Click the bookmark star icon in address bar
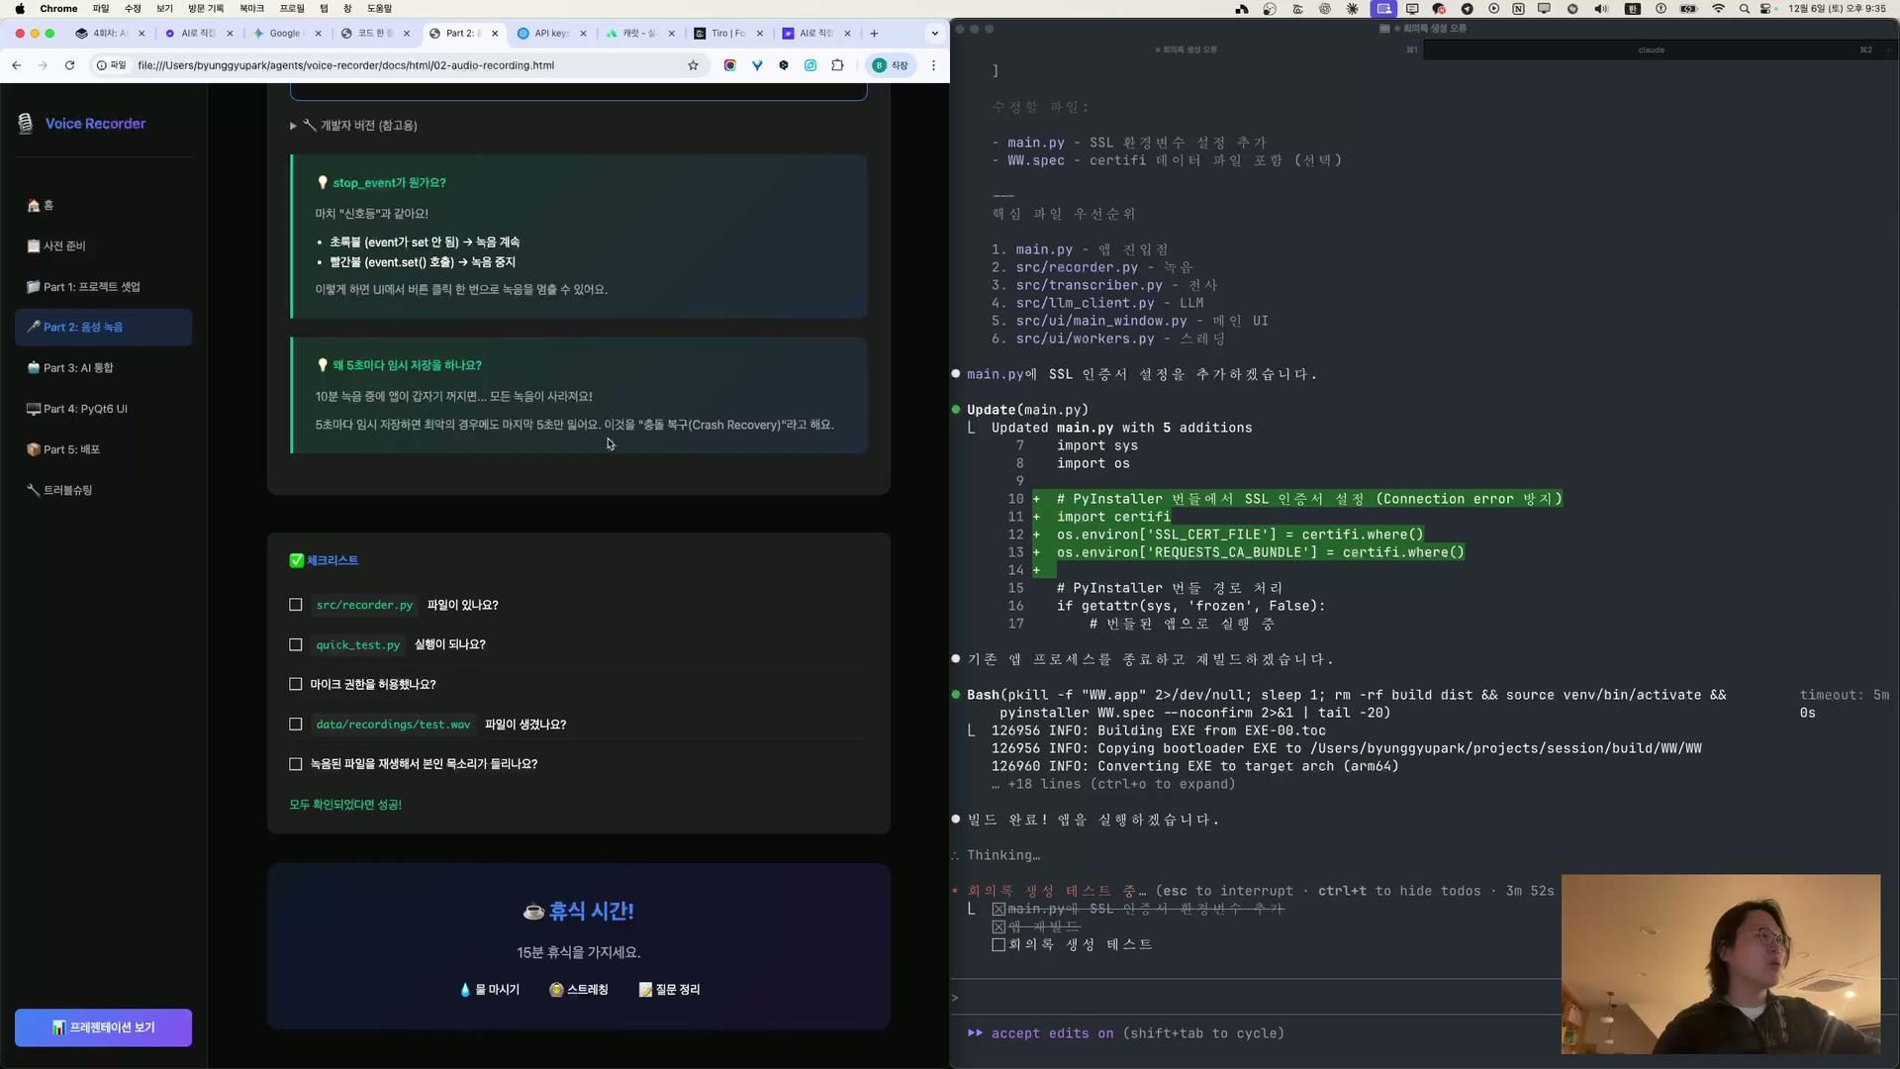The image size is (1900, 1069). [693, 65]
